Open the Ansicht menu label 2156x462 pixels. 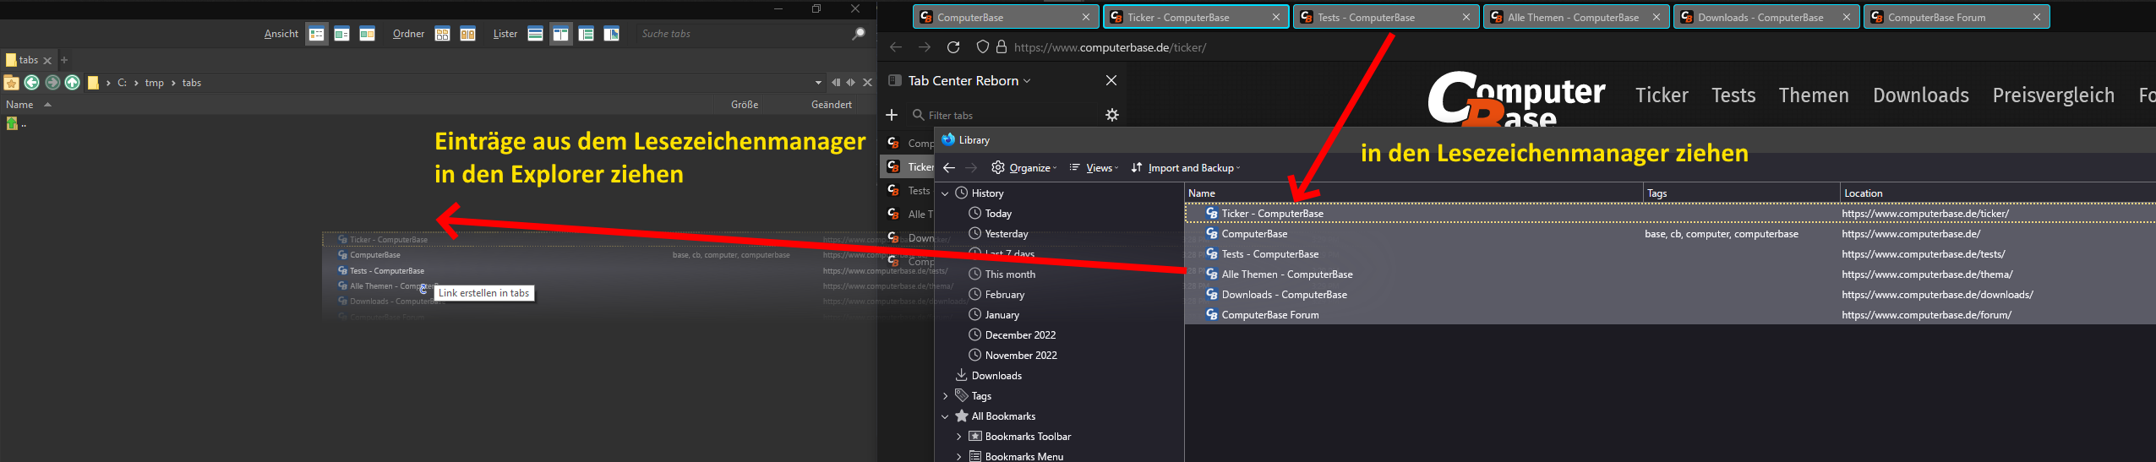(281, 34)
